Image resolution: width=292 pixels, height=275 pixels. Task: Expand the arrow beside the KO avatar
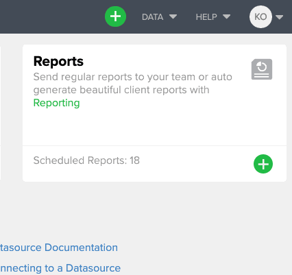(x=280, y=17)
